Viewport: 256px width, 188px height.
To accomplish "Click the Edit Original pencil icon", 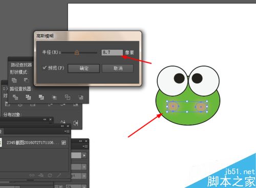I will click(59, 175).
